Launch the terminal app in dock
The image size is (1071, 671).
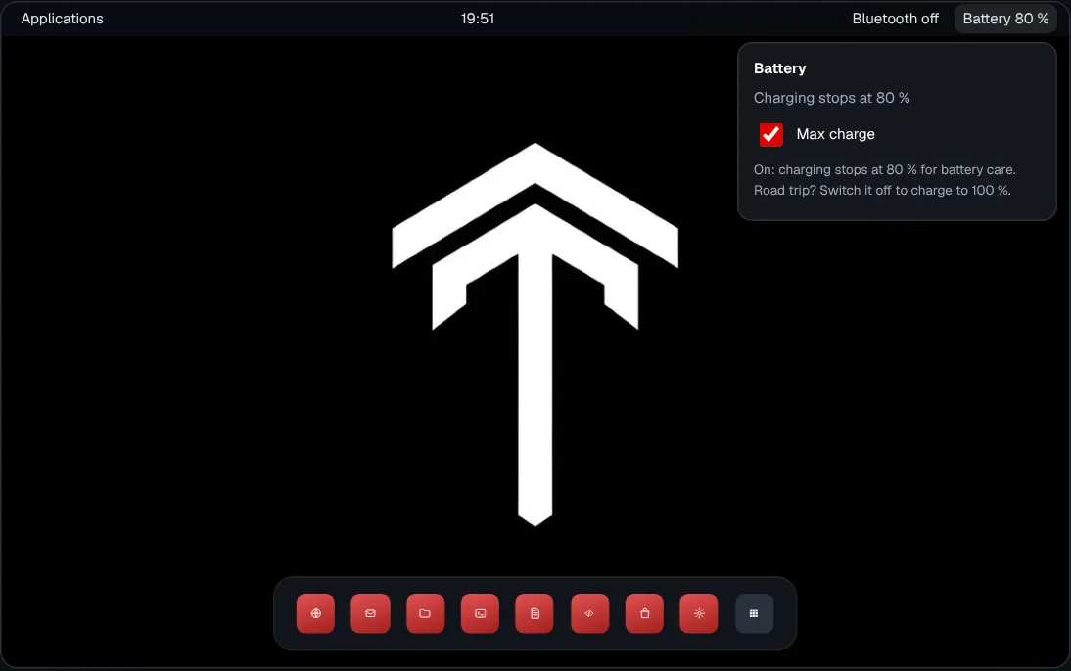(480, 613)
